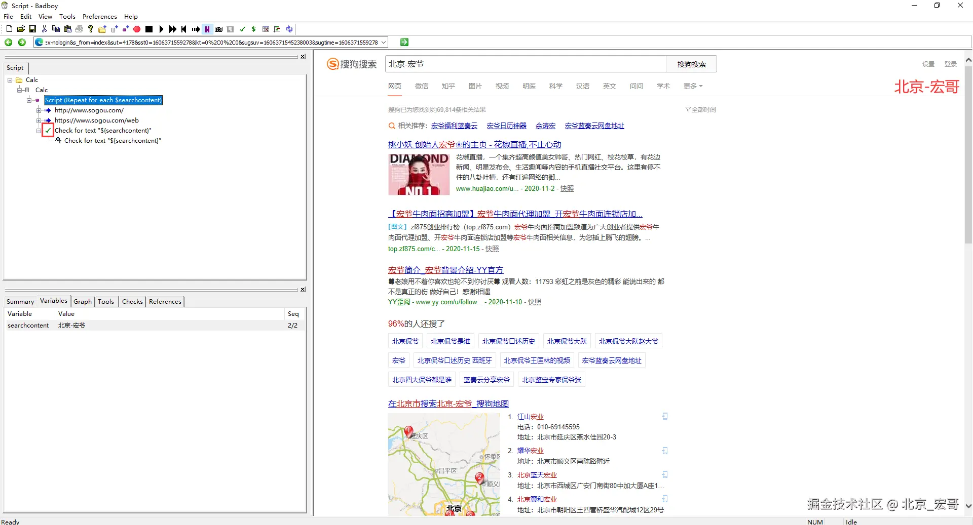Collapse the top-level Calc suite folder node
The width and height of the screenshot is (973, 525).
click(10, 80)
